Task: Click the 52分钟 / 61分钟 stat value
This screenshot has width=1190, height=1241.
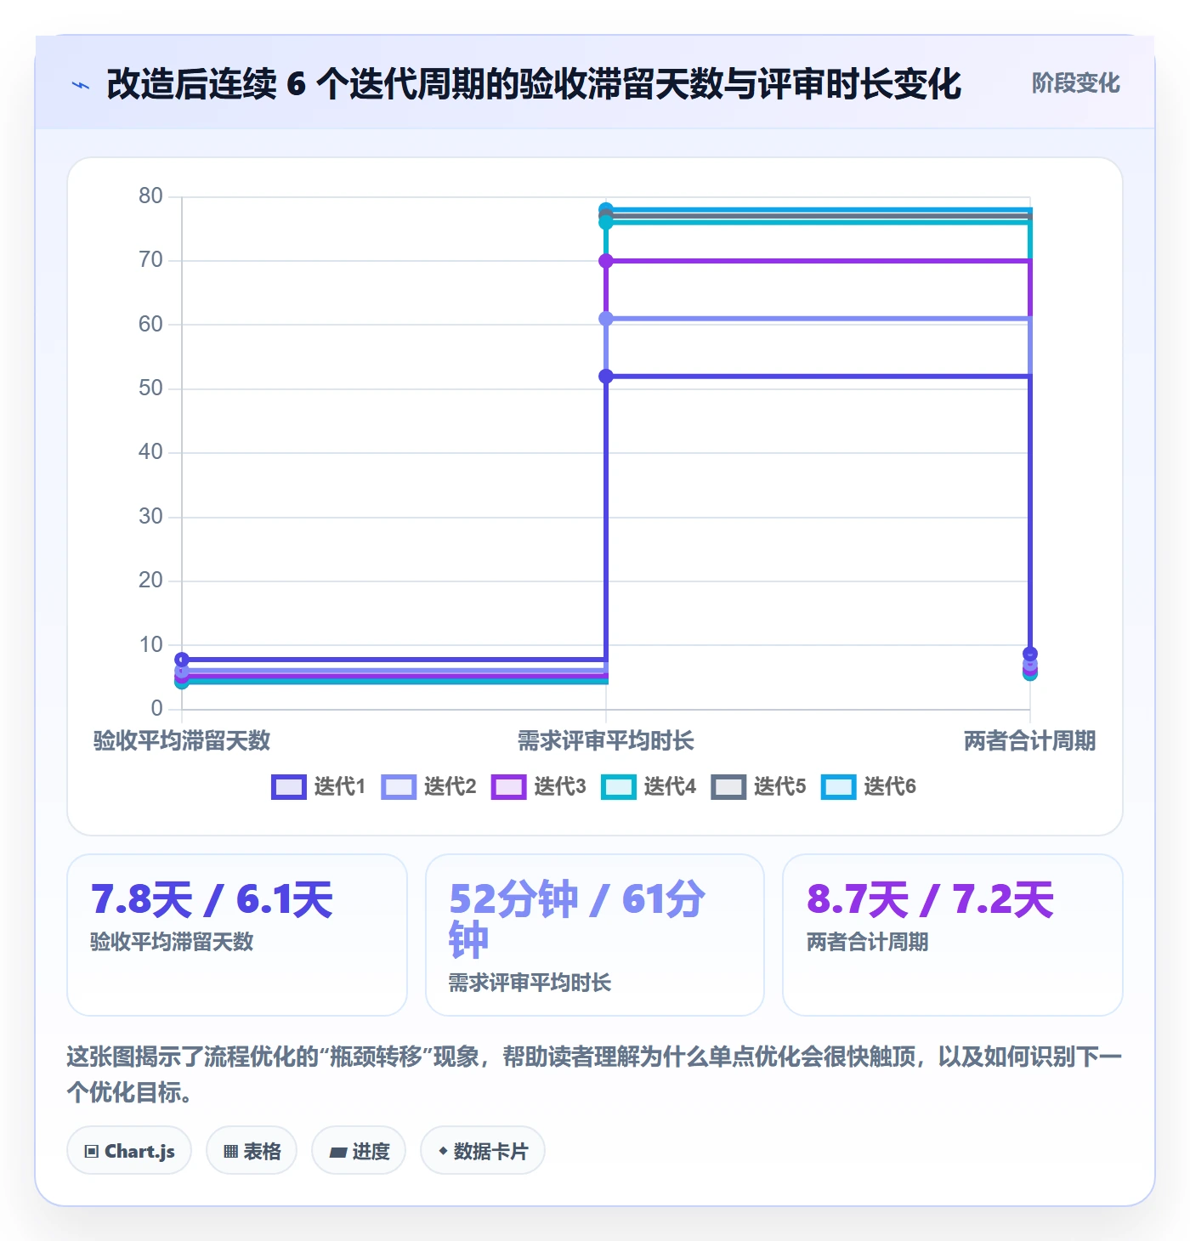Action: pyautogui.click(x=576, y=920)
